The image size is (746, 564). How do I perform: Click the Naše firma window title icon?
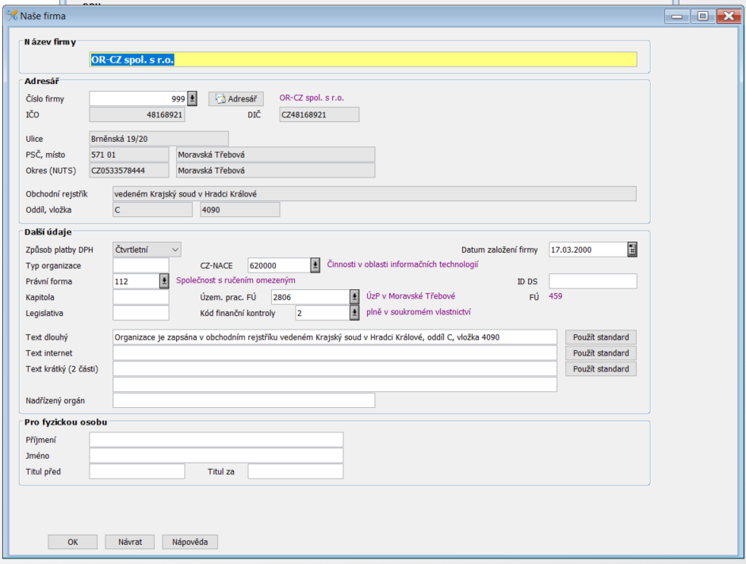12,16
